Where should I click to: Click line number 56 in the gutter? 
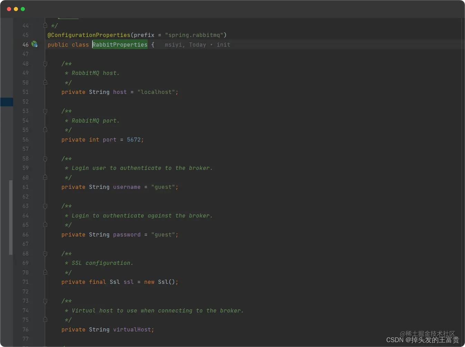[x=26, y=139]
